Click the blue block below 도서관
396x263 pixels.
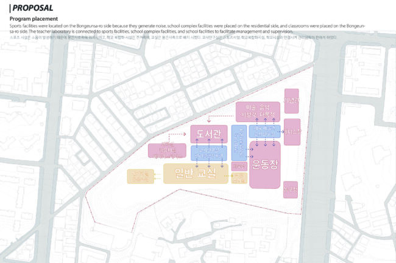[208, 153]
